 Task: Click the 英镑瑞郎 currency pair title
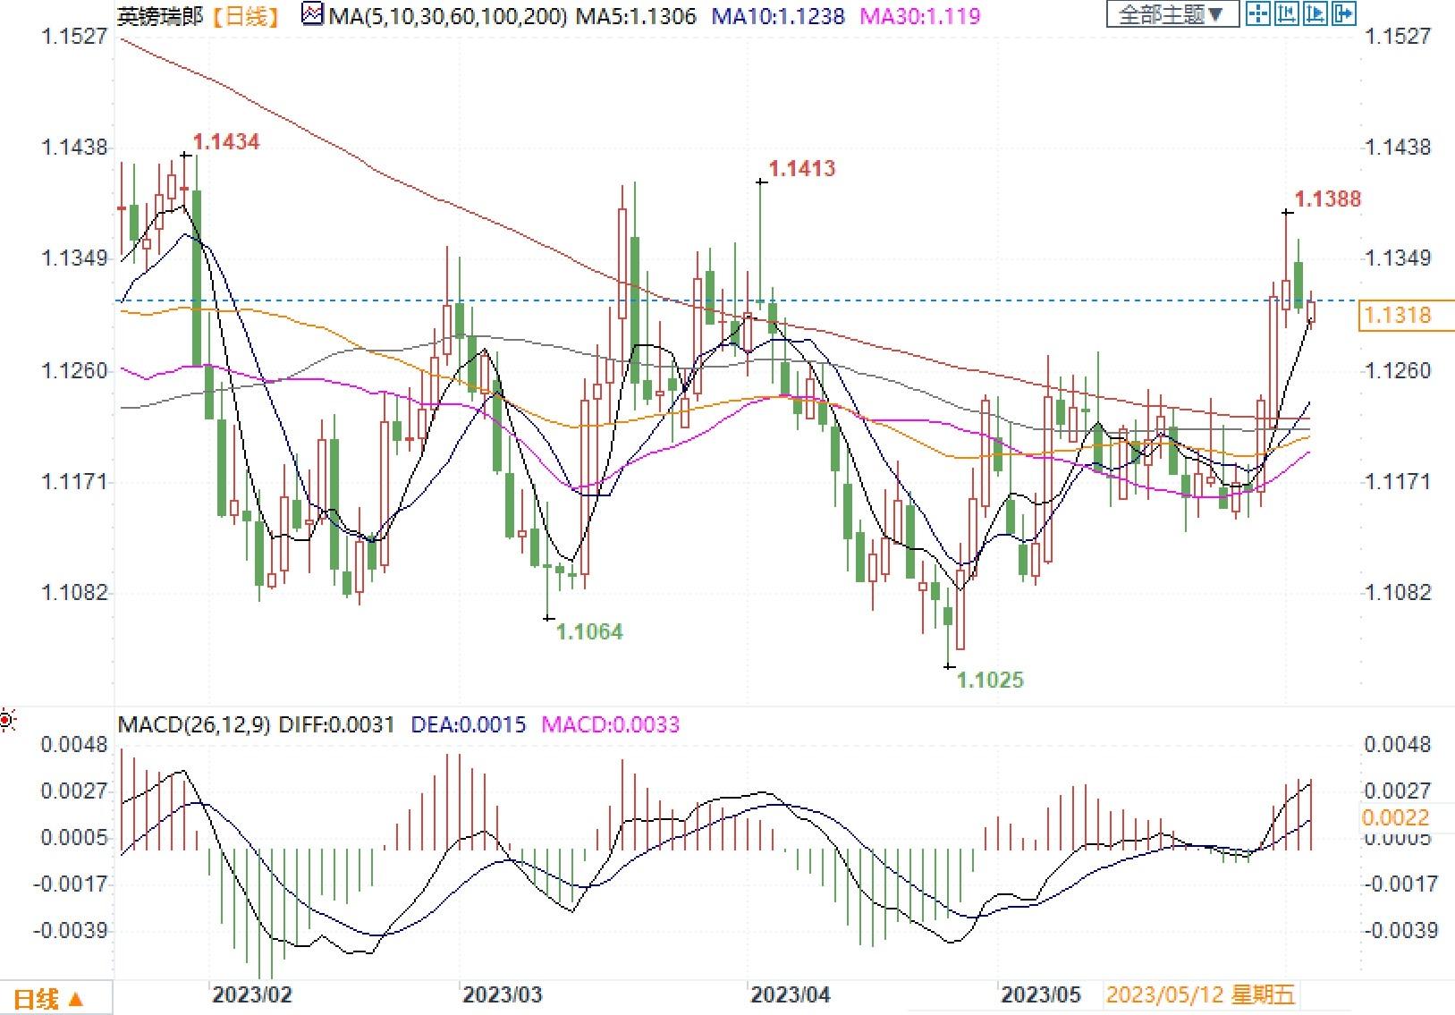[161, 15]
